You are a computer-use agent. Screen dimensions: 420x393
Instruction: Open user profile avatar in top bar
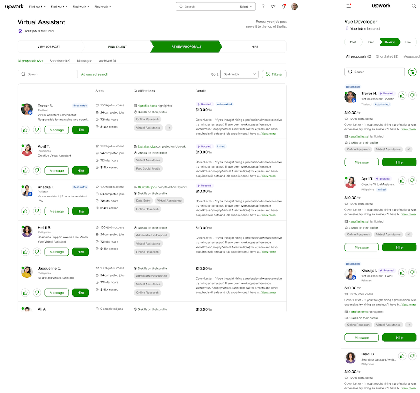click(294, 6)
